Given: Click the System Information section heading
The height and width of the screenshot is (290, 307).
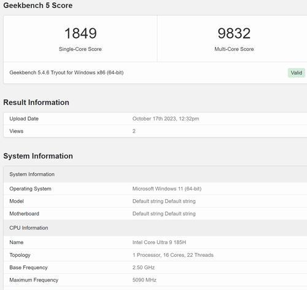Looking at the screenshot, I should coord(38,156).
